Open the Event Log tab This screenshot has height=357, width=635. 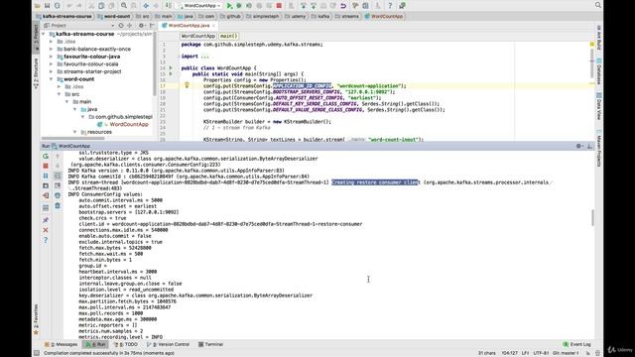pyautogui.click(x=576, y=344)
